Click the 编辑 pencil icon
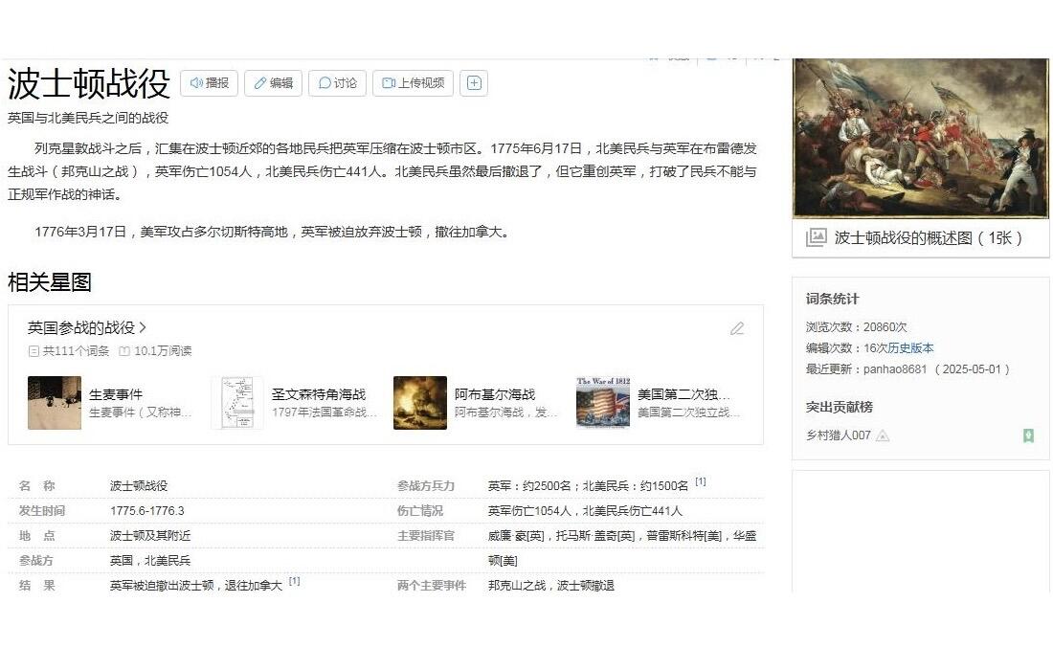This screenshot has height=647, width=1053. (259, 81)
